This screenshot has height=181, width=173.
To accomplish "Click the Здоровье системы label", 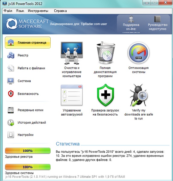I will pyautogui.click(x=19, y=173).
